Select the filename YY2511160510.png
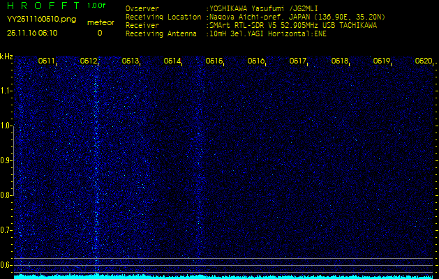 click(41, 20)
